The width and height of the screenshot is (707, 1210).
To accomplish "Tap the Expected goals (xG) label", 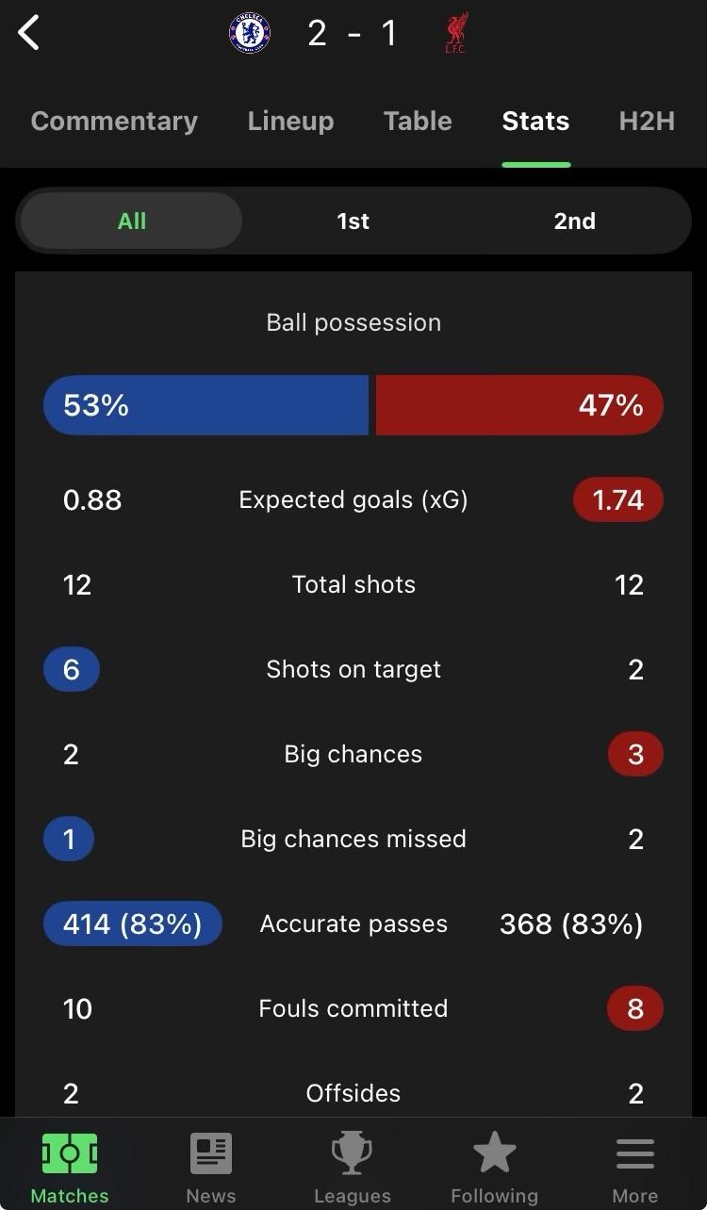I will tap(353, 499).
